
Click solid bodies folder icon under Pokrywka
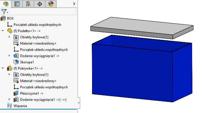click(x=16, y=74)
